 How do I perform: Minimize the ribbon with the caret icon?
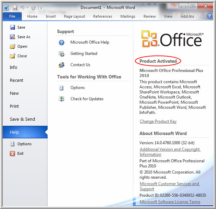point(202,16)
